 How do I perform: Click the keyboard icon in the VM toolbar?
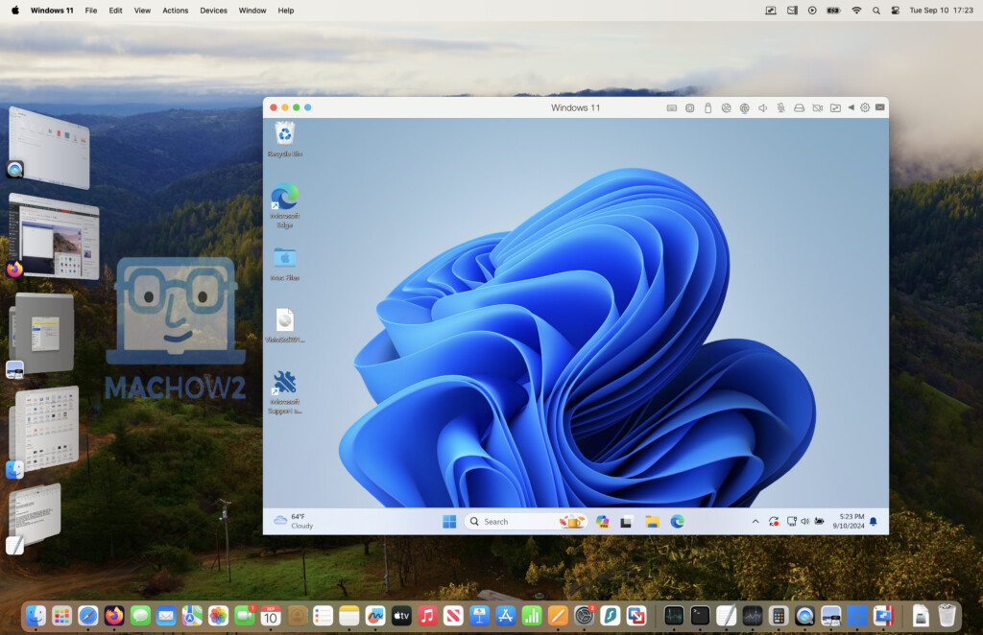[x=671, y=107]
